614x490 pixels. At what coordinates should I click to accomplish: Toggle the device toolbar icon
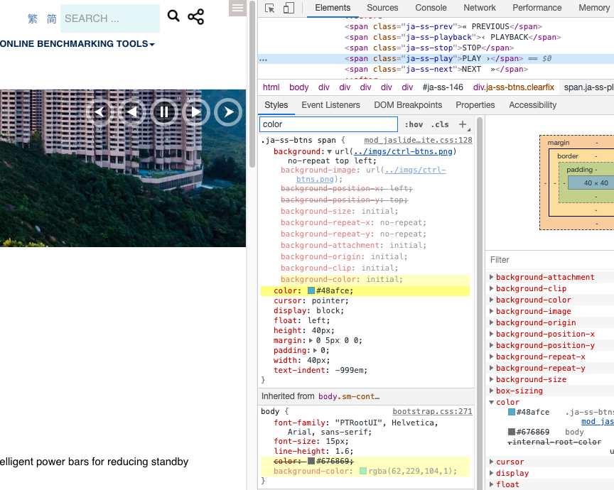pyautogui.click(x=289, y=8)
